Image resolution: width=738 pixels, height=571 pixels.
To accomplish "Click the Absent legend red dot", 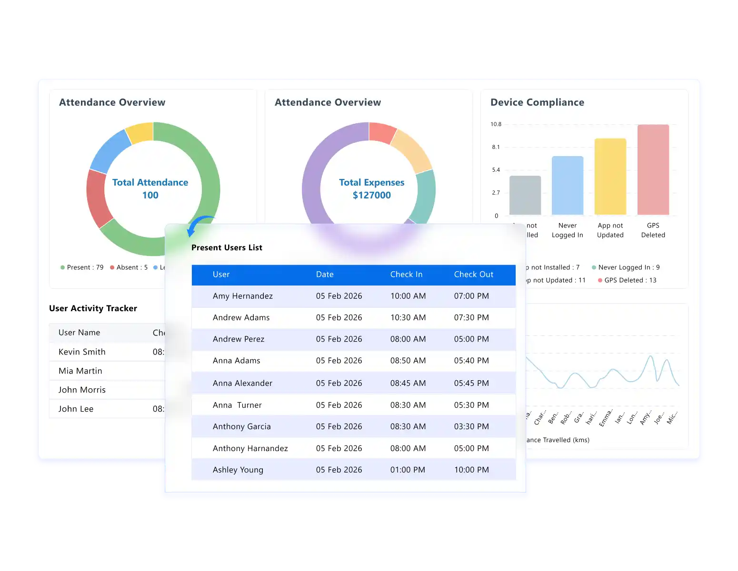I will pos(113,267).
